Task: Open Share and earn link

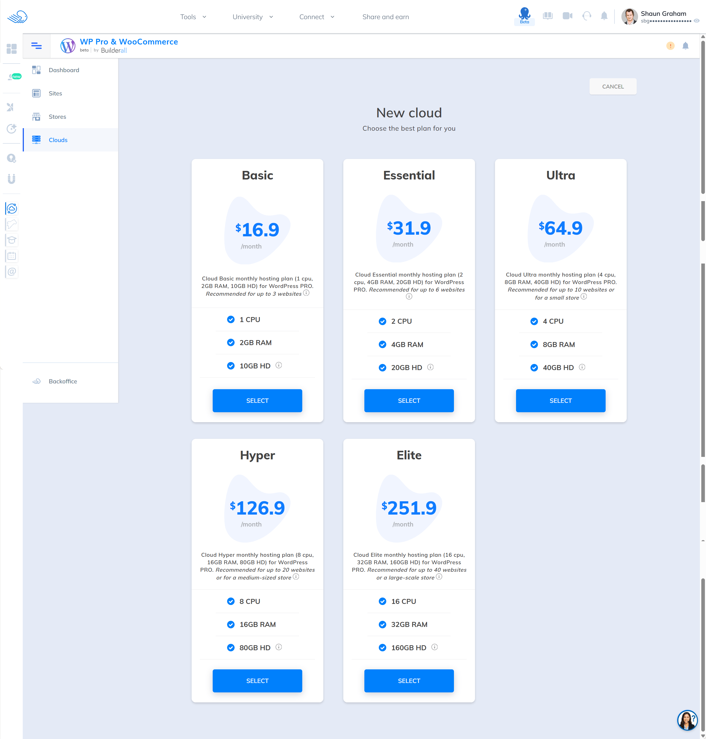Action: (x=385, y=17)
